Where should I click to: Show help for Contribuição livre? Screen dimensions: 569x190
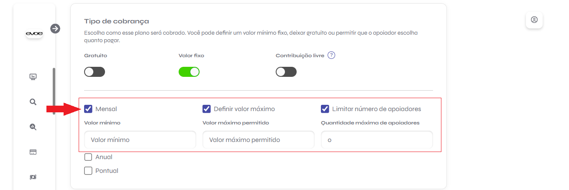click(x=331, y=55)
